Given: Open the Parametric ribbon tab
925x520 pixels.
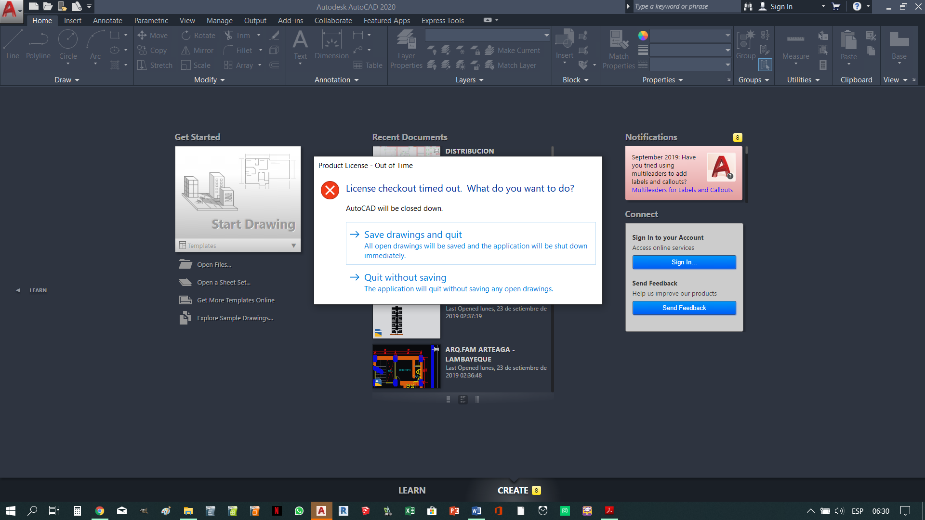Looking at the screenshot, I should coord(150,20).
